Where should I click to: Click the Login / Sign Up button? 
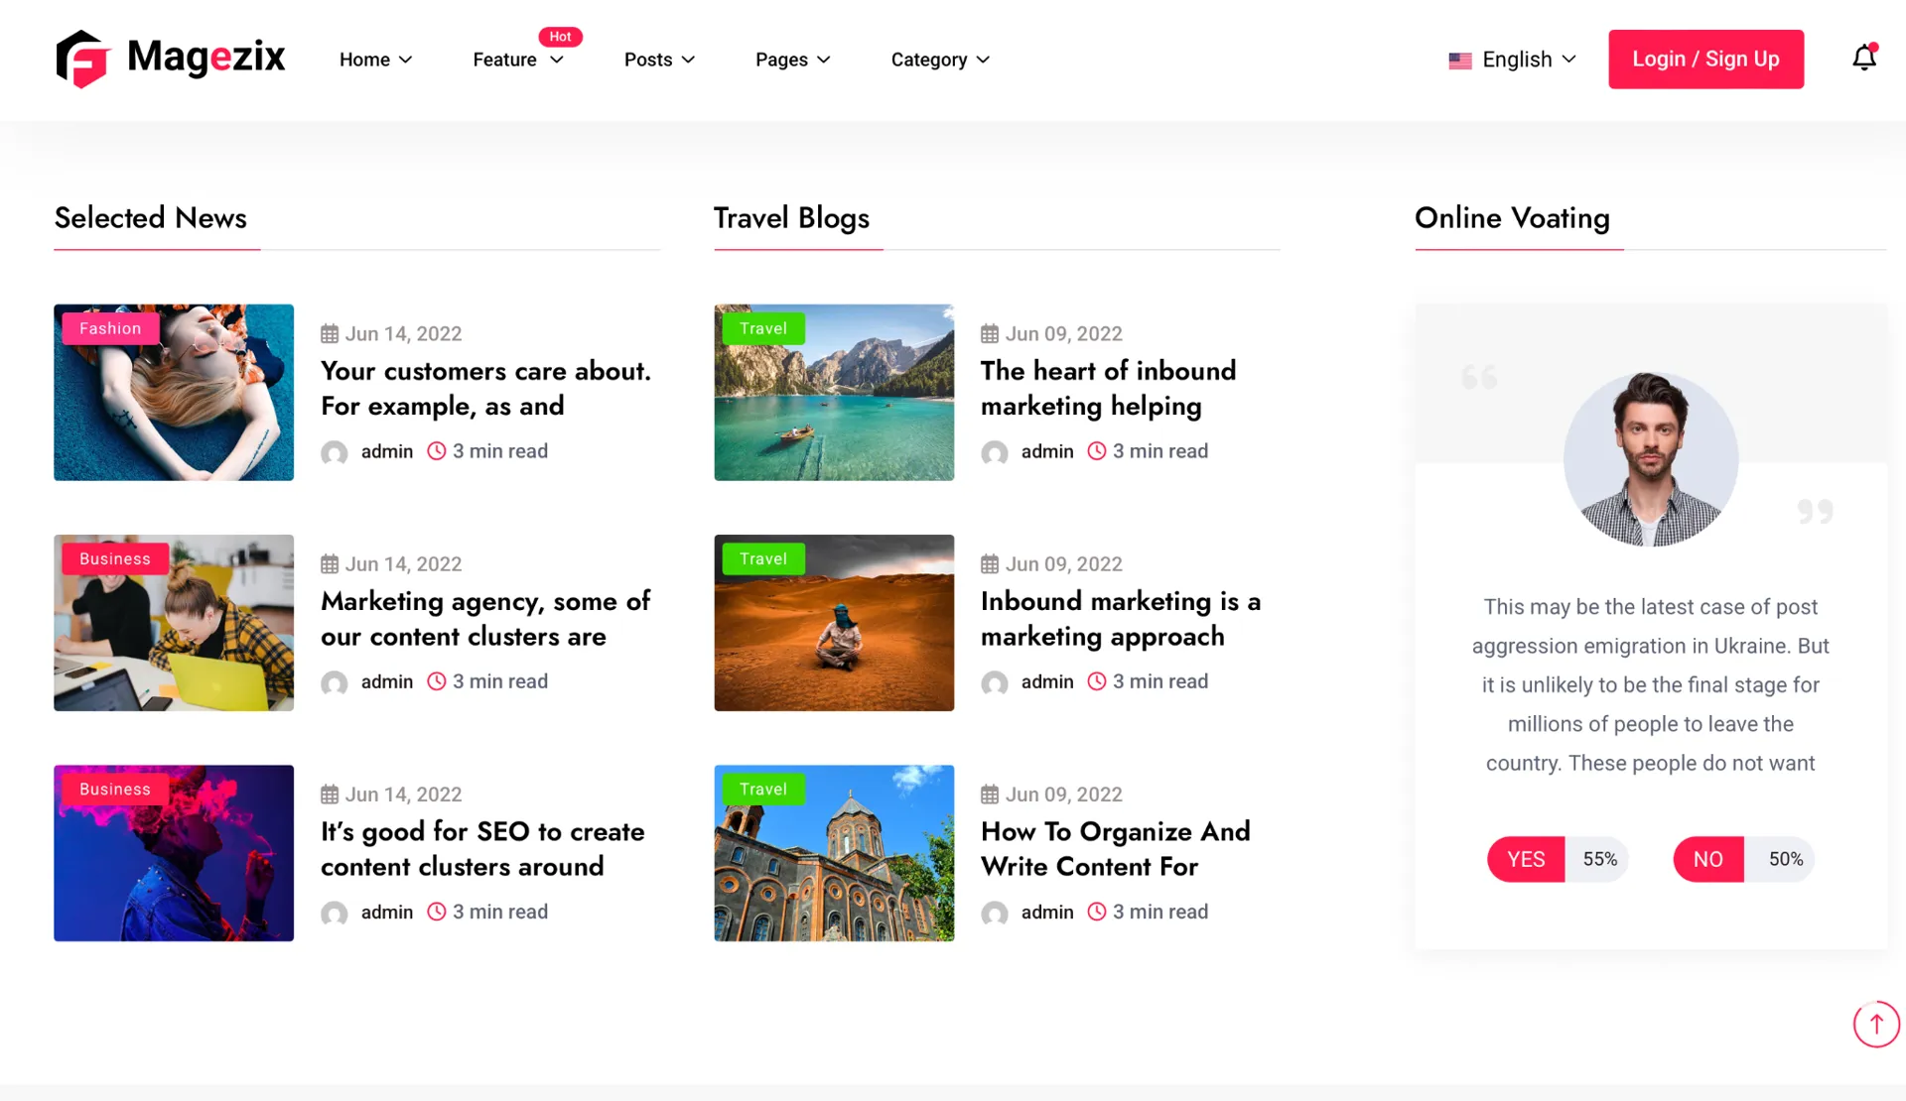click(x=1704, y=60)
